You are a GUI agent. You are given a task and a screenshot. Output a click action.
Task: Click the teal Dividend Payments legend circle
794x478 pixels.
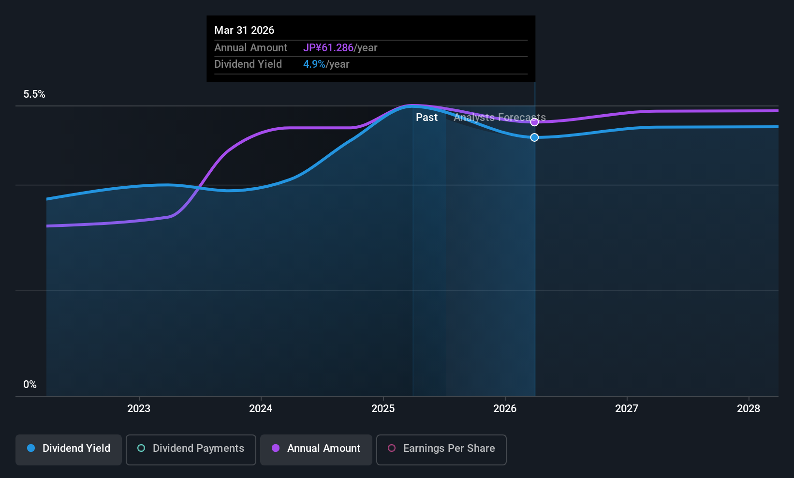[x=141, y=448]
